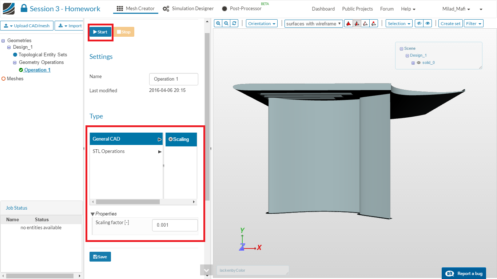This screenshot has height=279, width=497.
Task: Toggle visibility of solid_0 in scene tree
Action: [418, 62]
